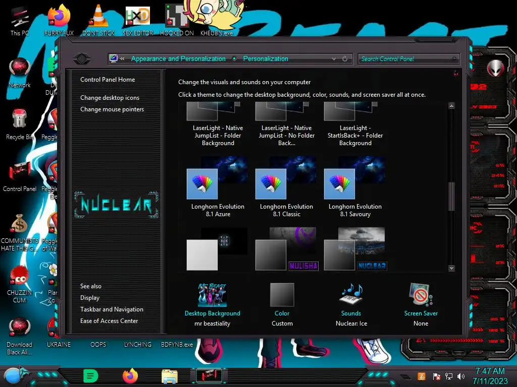Click Appearance and Personalization breadcrumb
Image resolution: width=517 pixels, height=387 pixels.
[178, 58]
